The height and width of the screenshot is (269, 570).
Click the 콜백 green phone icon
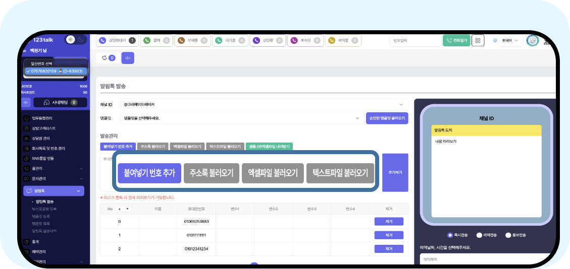pyautogui.click(x=147, y=41)
